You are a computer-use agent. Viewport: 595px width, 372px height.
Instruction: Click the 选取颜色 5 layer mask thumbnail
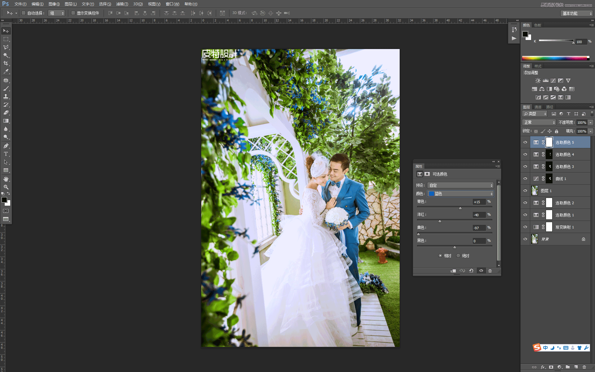click(549, 142)
